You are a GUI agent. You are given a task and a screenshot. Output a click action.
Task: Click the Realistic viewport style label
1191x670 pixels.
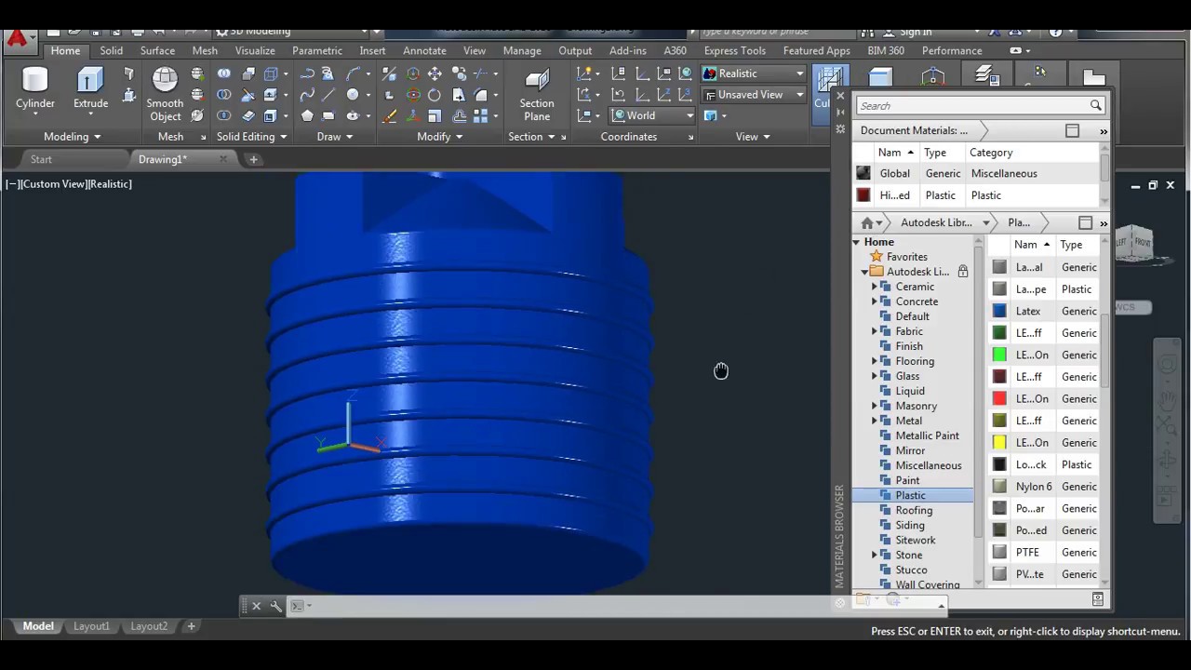111,184
